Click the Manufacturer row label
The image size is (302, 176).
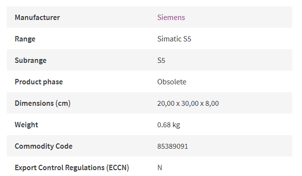tap(38, 18)
